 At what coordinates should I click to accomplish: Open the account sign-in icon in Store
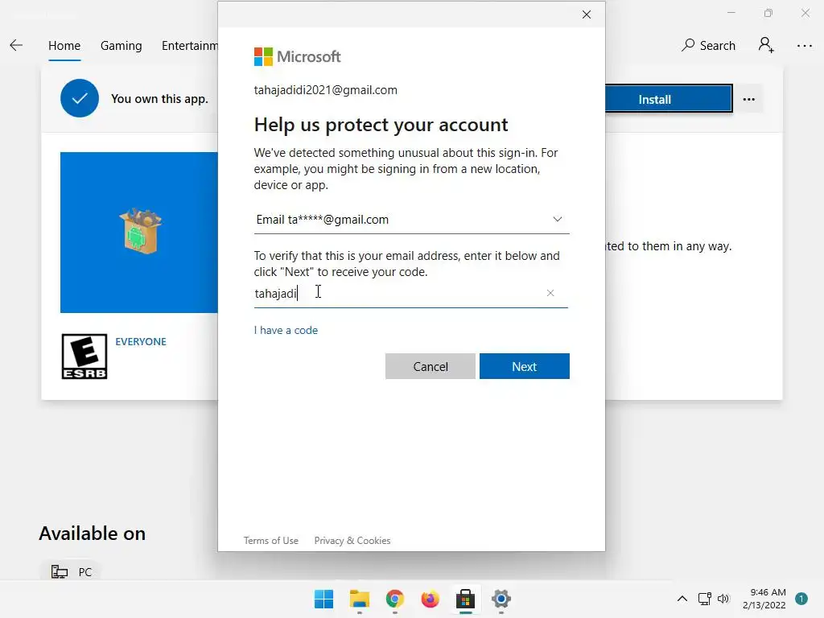point(766,45)
